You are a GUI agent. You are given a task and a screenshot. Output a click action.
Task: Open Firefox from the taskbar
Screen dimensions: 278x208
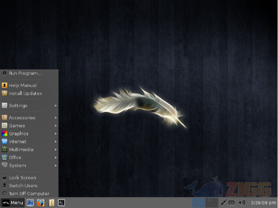(x=41, y=203)
